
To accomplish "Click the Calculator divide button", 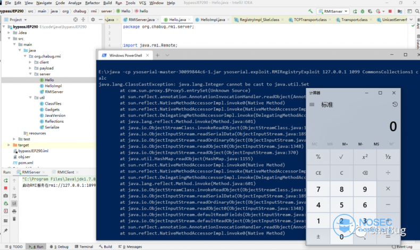I will (x=388, y=173).
